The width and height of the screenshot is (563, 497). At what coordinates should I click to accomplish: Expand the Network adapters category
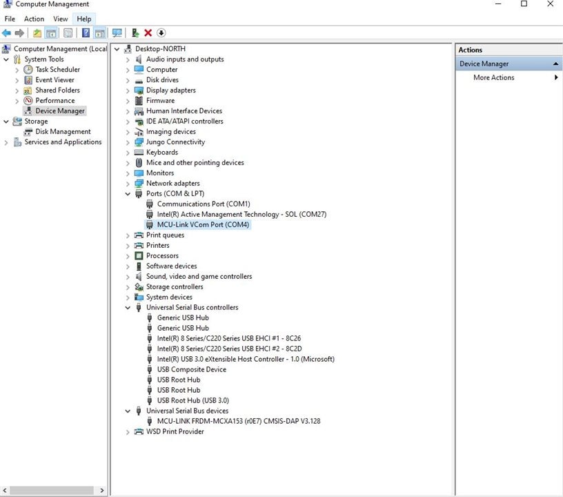pyautogui.click(x=128, y=184)
